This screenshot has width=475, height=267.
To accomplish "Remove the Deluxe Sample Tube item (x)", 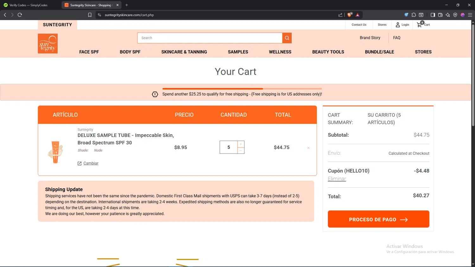I will 308,148.
